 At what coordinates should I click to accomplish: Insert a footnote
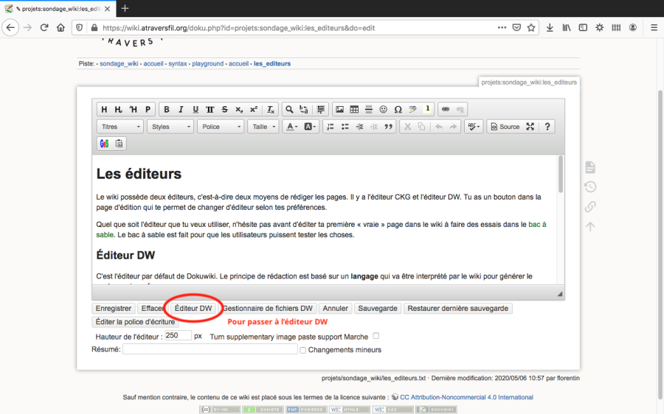coord(427,110)
